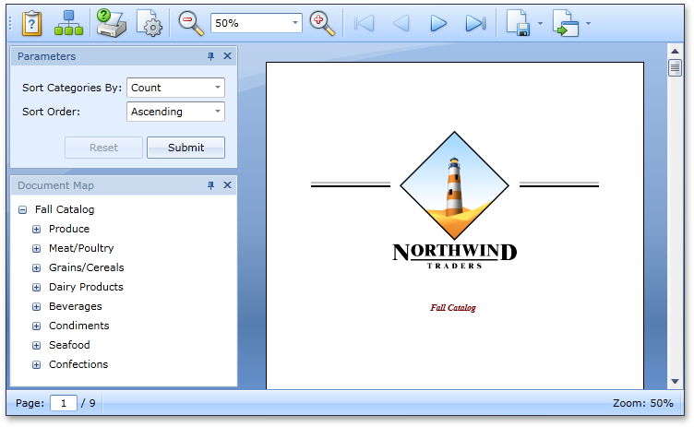Pin the Parameters panel
Screen dimensions: 694x427
[x=210, y=56]
